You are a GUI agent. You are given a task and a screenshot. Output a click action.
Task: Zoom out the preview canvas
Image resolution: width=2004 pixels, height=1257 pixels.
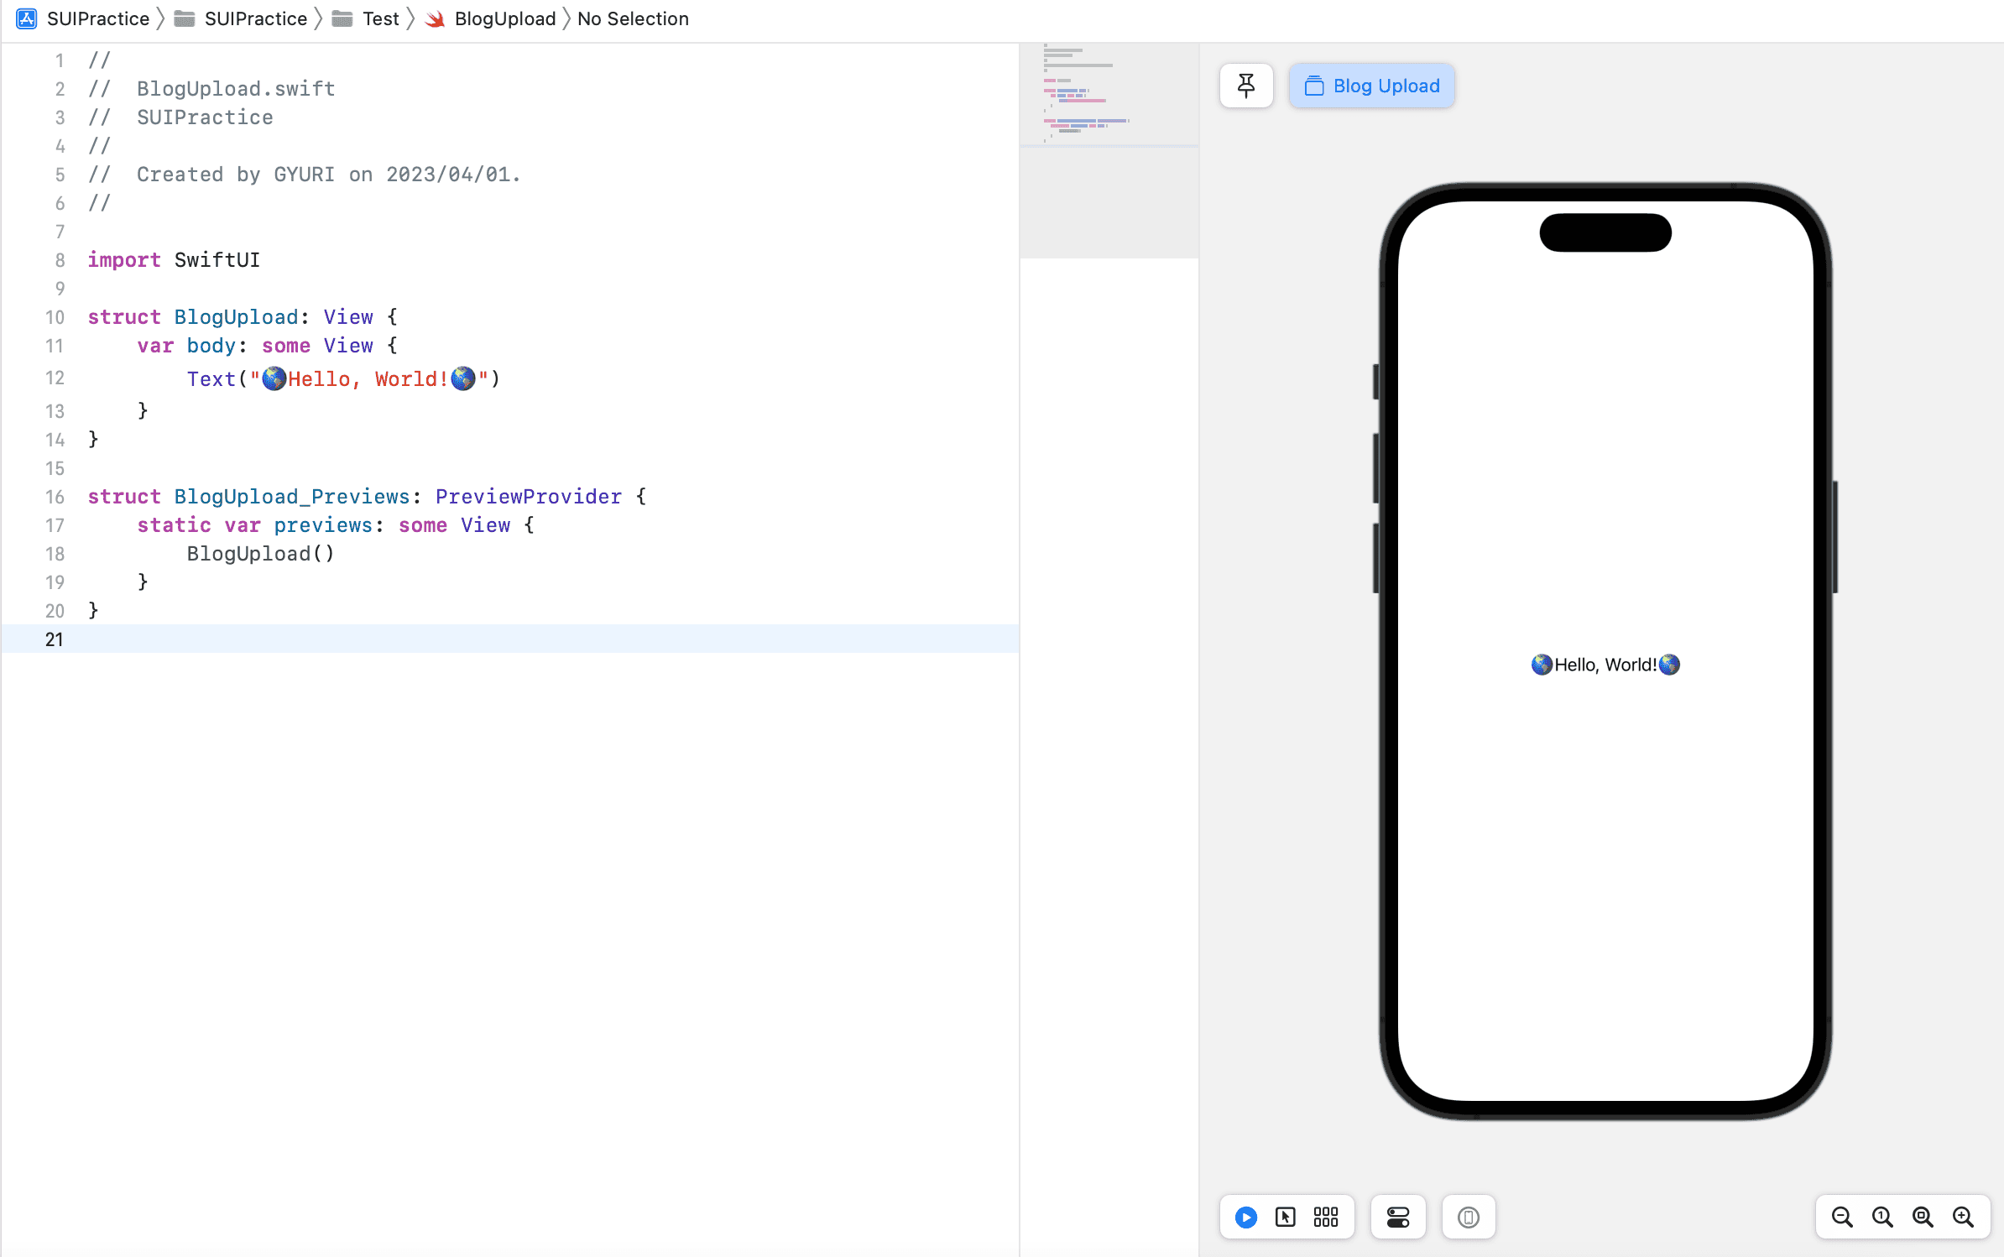click(x=1842, y=1217)
